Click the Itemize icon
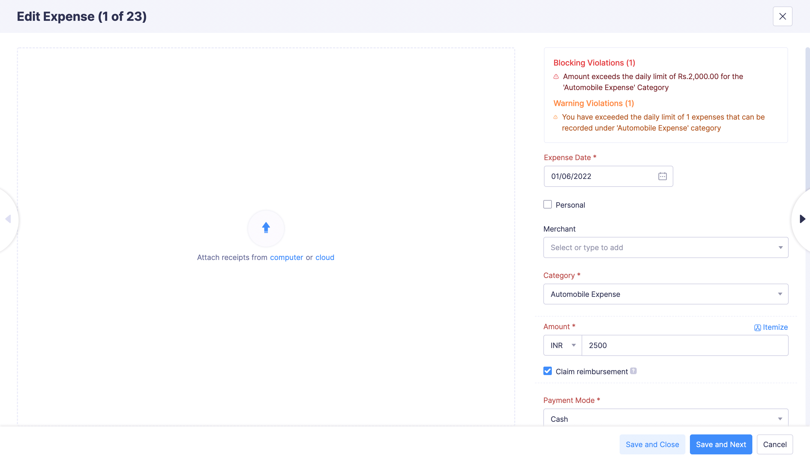This screenshot has width=810, height=462. click(x=757, y=328)
